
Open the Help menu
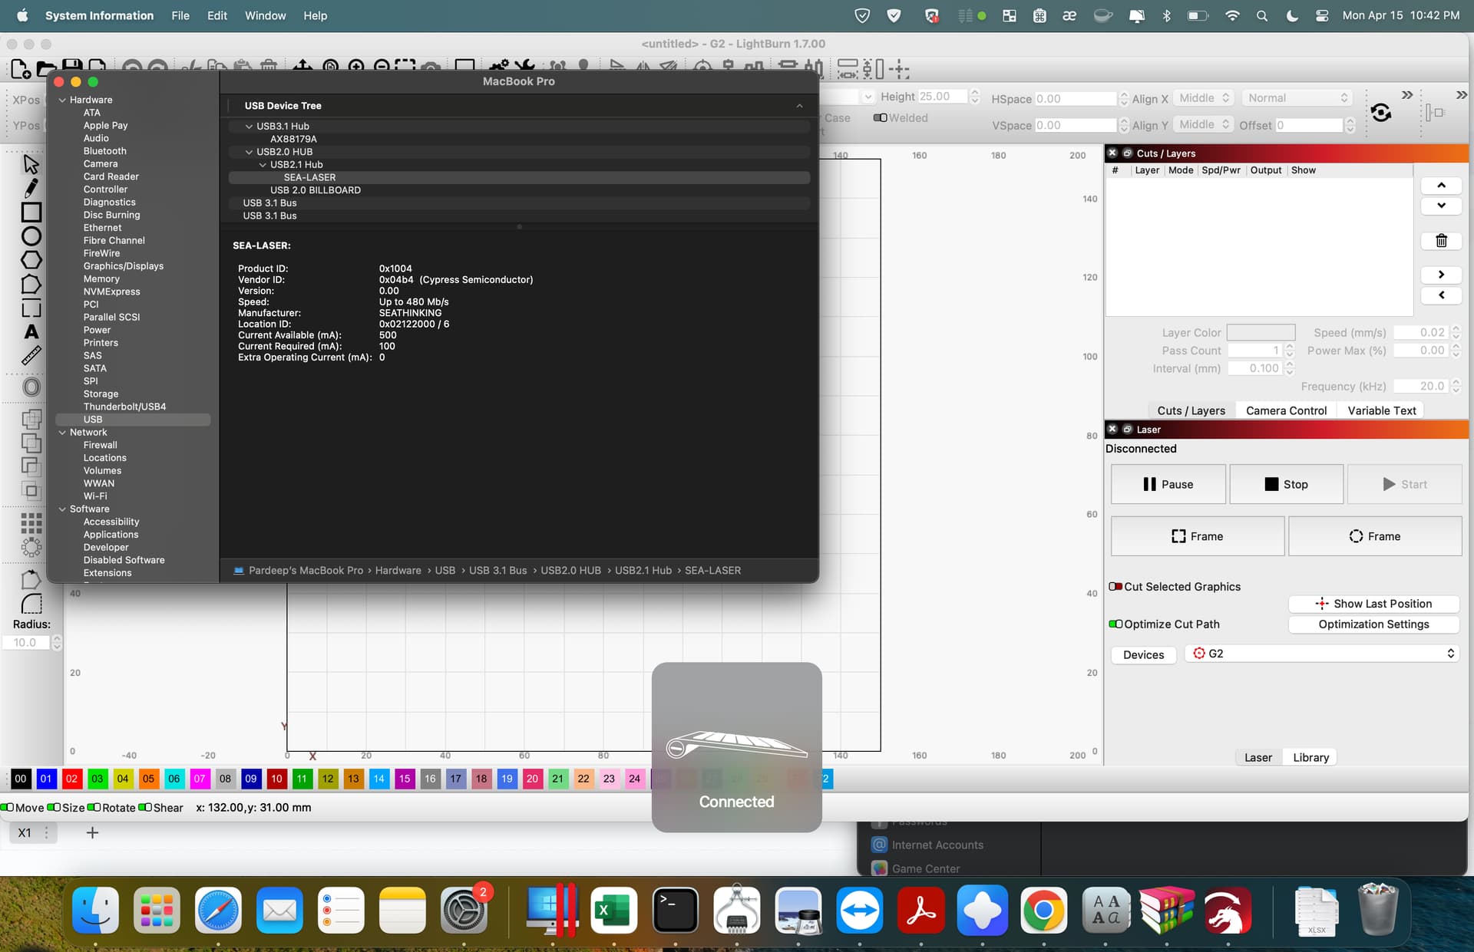coord(315,15)
